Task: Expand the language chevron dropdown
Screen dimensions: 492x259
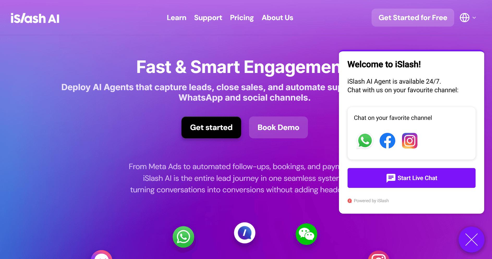Action: [474, 18]
